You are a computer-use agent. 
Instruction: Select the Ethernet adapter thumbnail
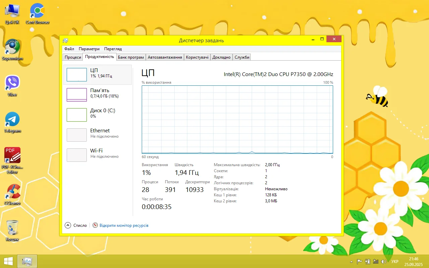point(77,135)
